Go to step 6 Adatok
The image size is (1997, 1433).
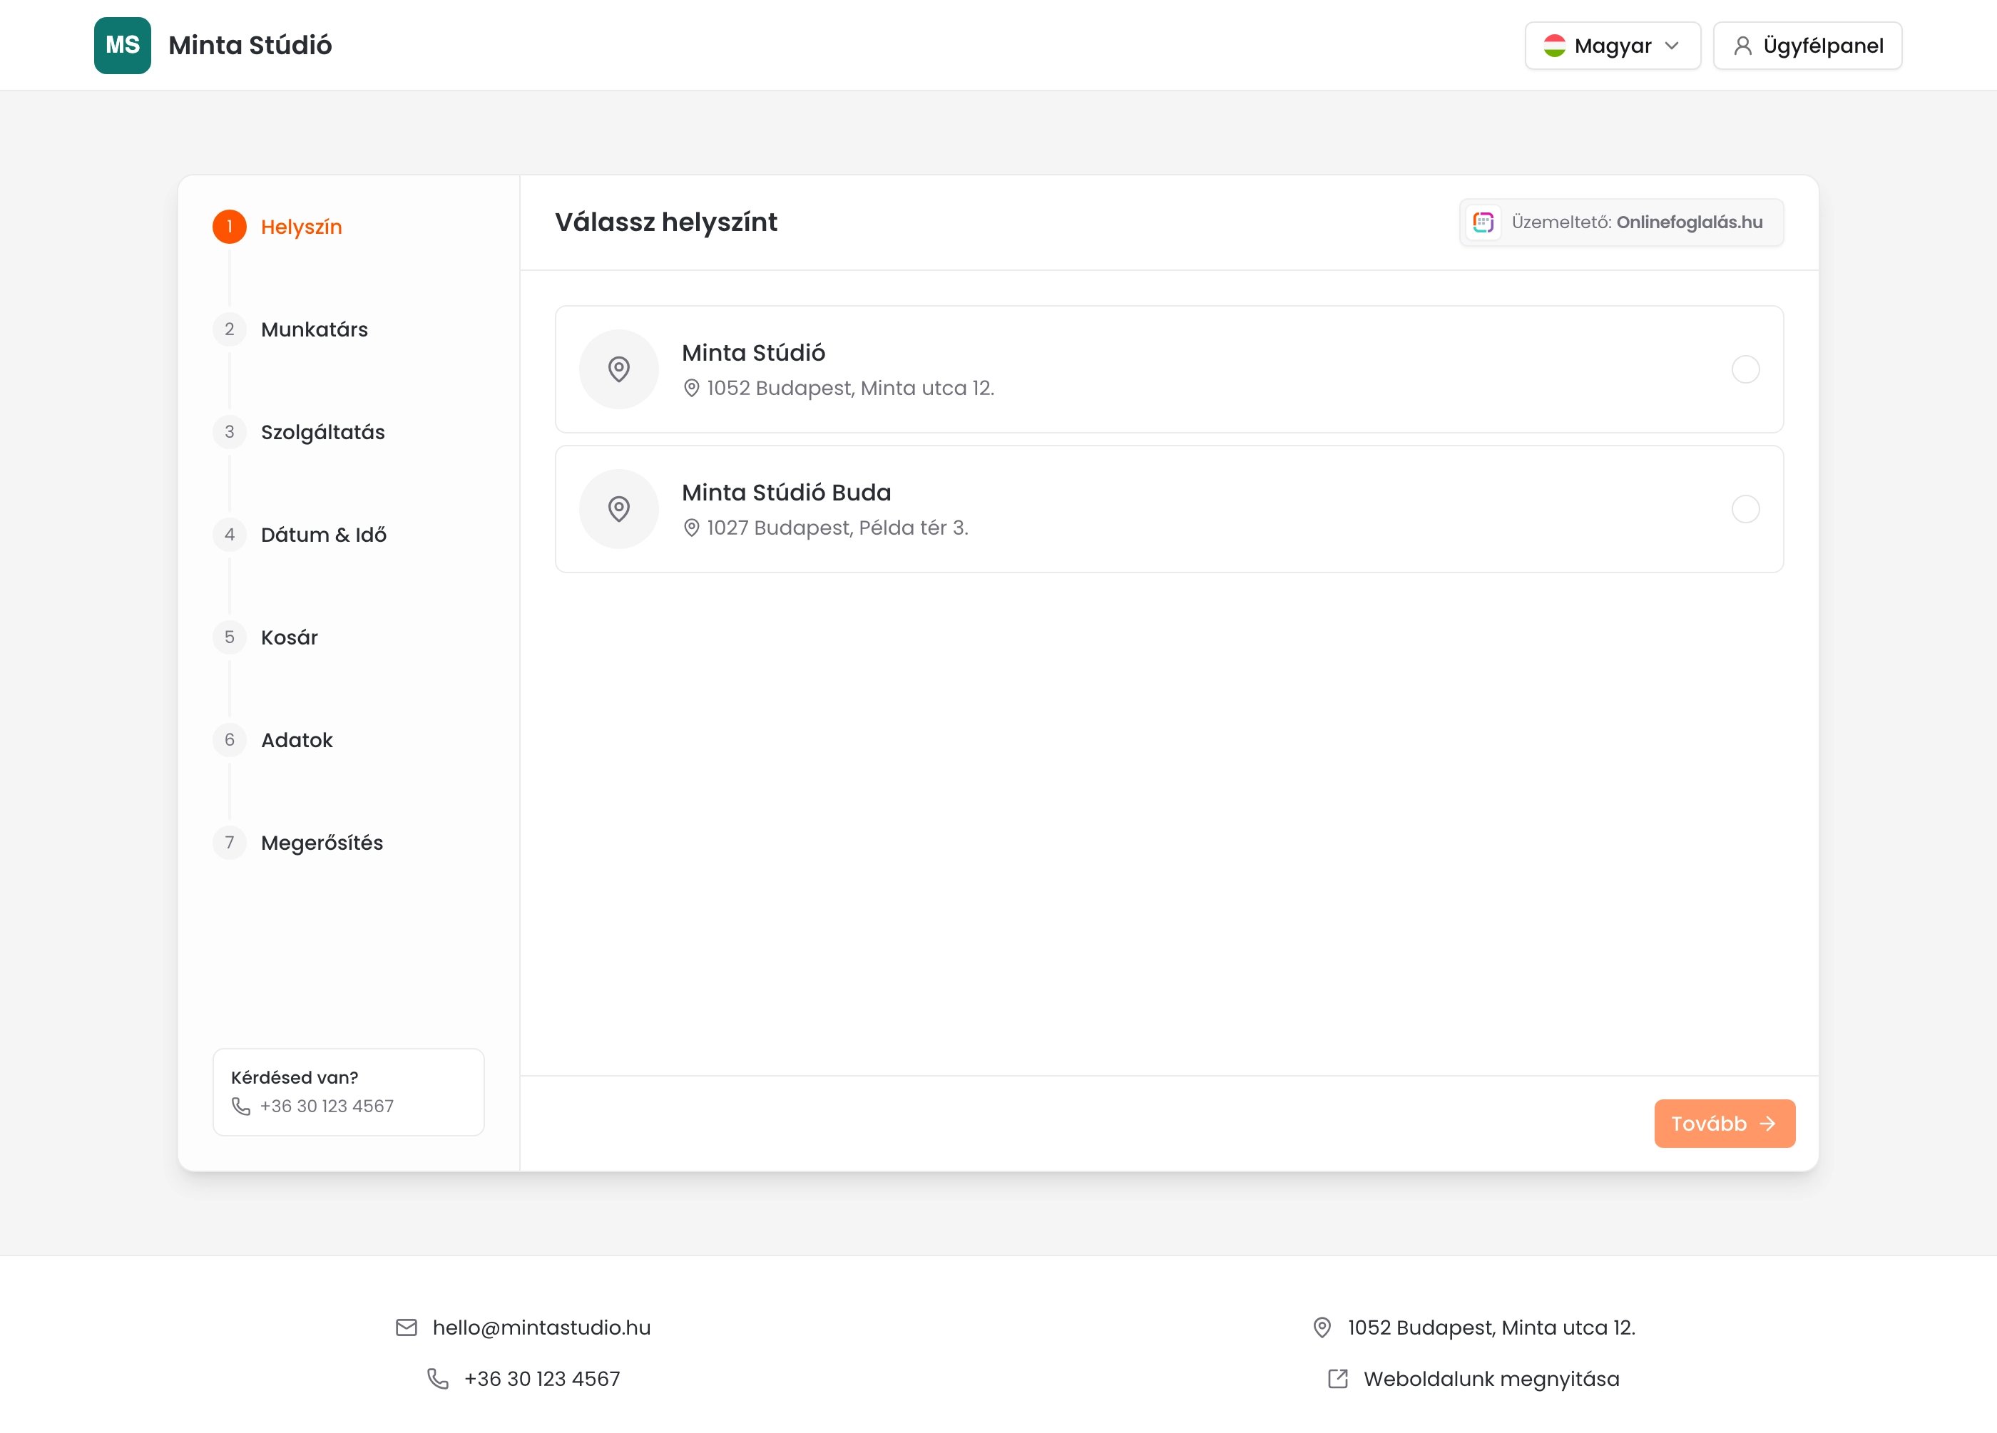tap(273, 740)
